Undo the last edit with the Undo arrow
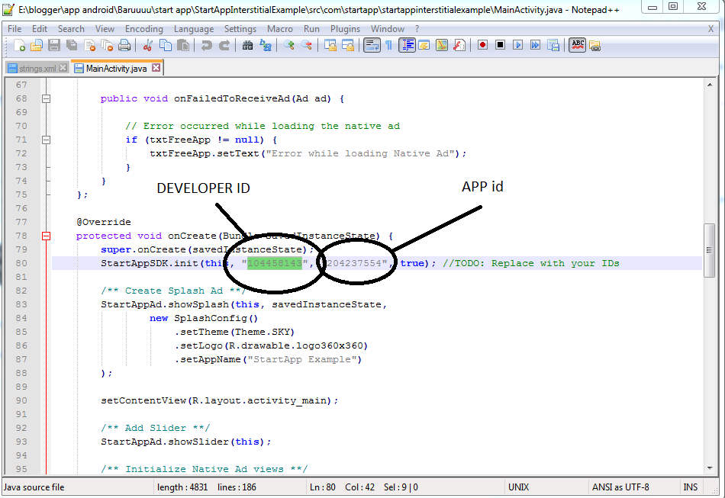Viewport: 725px width, 498px height. coord(207,45)
